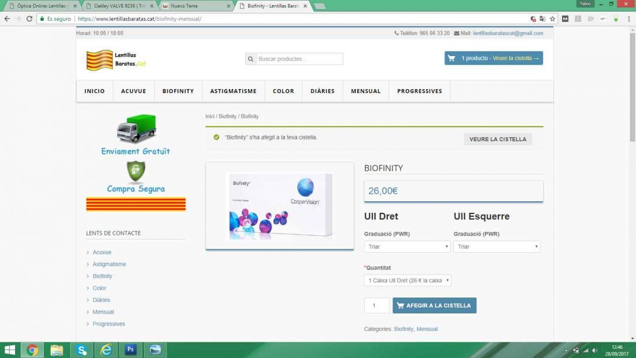Open File Explorer from taskbar
The image size is (636, 358).
[57, 350]
